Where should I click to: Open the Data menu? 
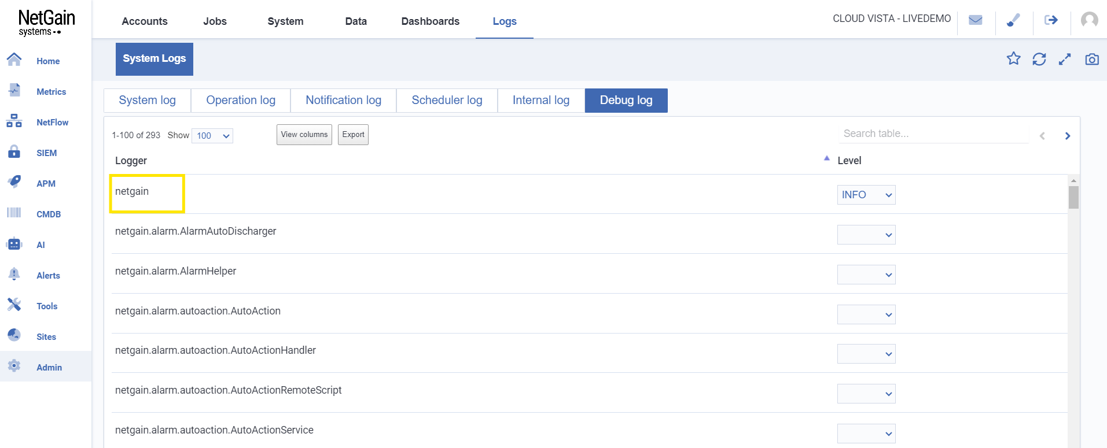point(356,21)
